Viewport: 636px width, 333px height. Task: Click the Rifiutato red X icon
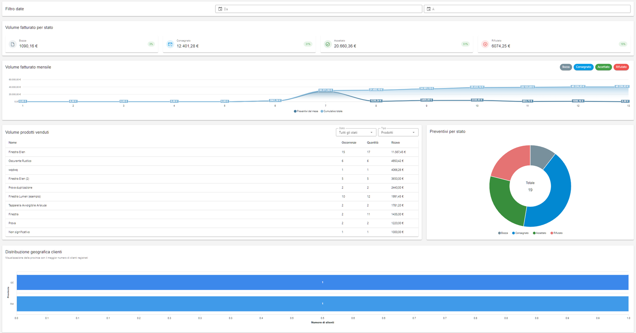[x=485, y=44]
